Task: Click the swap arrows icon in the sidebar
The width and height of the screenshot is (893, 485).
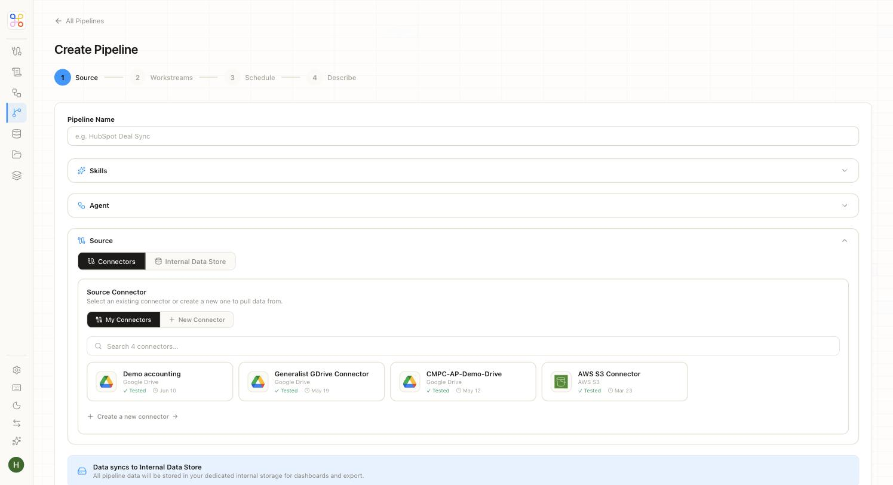Action: [17, 423]
